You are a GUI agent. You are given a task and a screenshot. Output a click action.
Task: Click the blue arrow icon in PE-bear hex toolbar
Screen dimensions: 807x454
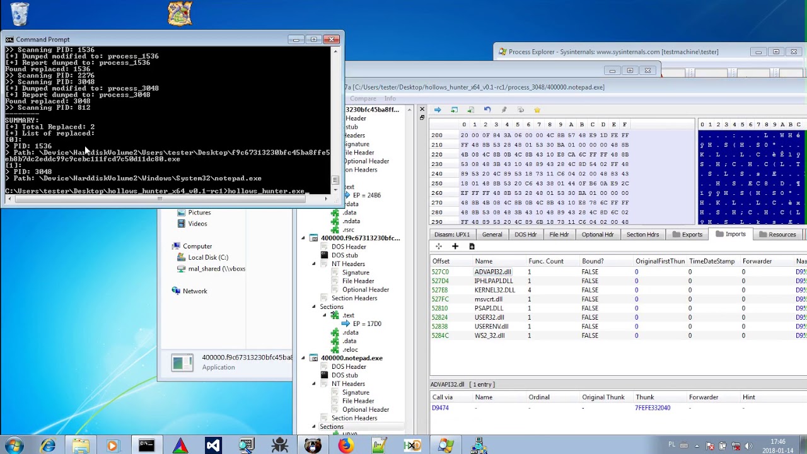(437, 110)
